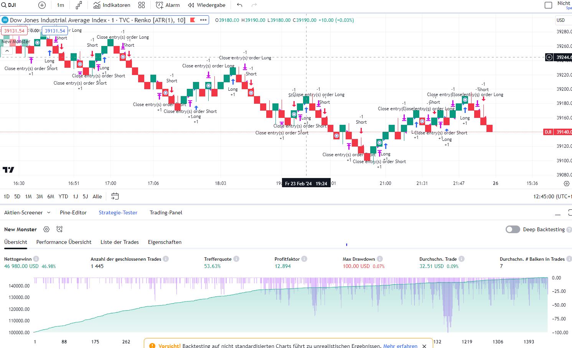Click info icon beside Anzahl der geschlossenen Trades
Viewport: 572px width, 348px height.
[166, 259]
